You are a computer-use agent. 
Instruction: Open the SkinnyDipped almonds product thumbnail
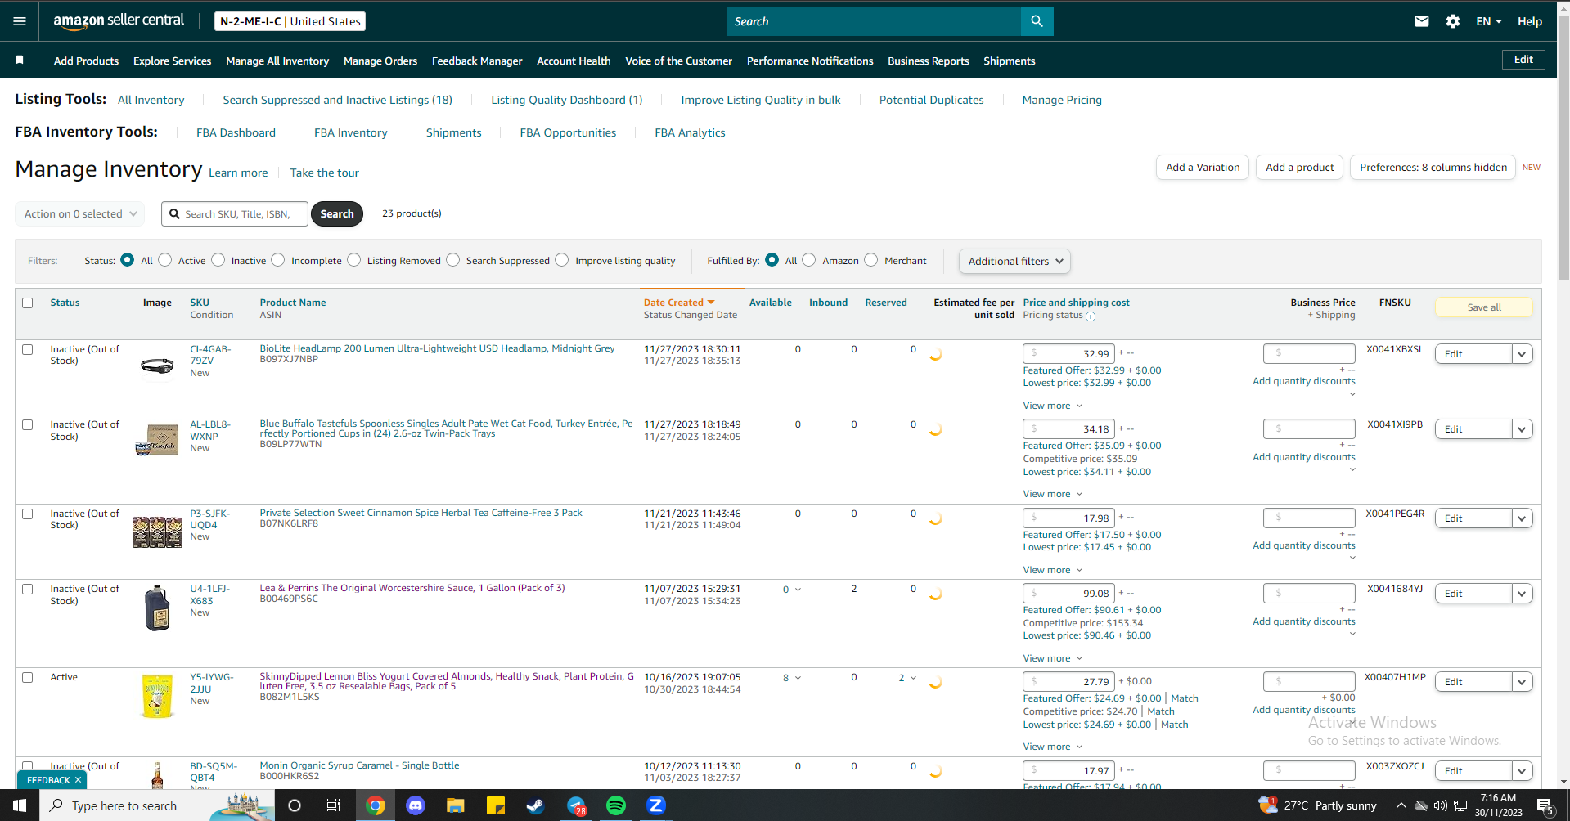click(x=157, y=696)
